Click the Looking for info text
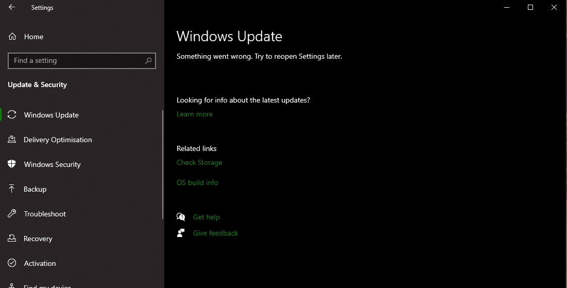Viewport: 567px width, 288px height. (x=243, y=100)
